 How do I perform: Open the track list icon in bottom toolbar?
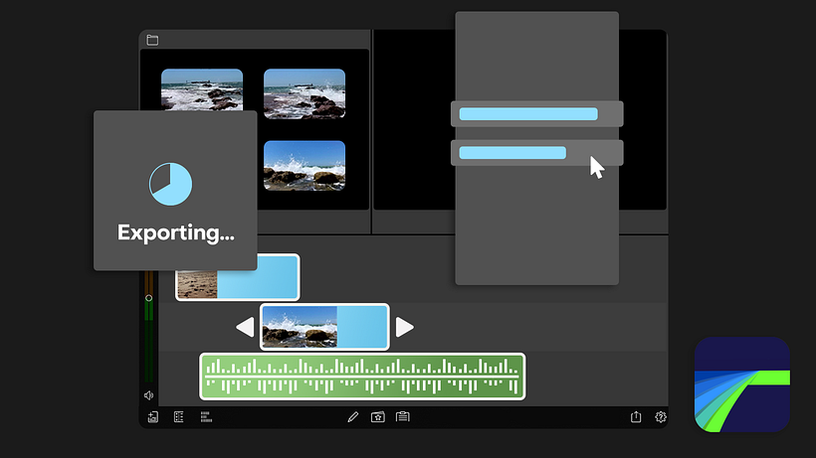coord(178,417)
